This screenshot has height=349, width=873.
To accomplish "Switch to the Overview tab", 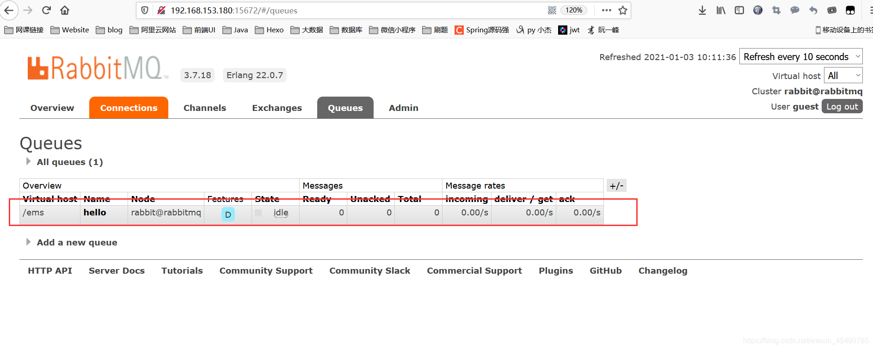I will pos(52,108).
